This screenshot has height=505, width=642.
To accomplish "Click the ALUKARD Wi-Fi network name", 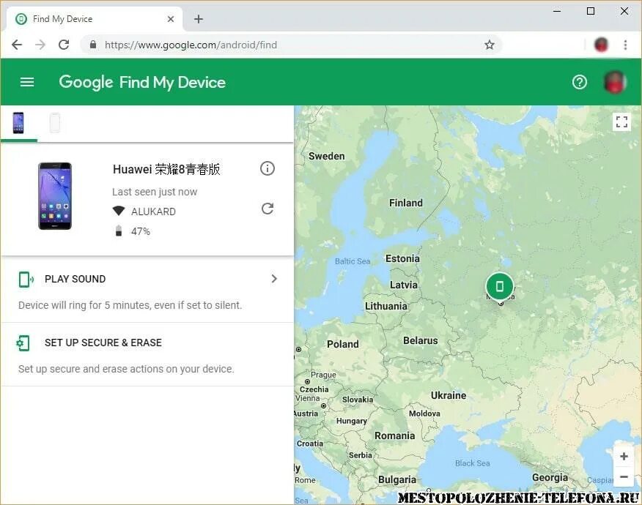I will coord(153,212).
